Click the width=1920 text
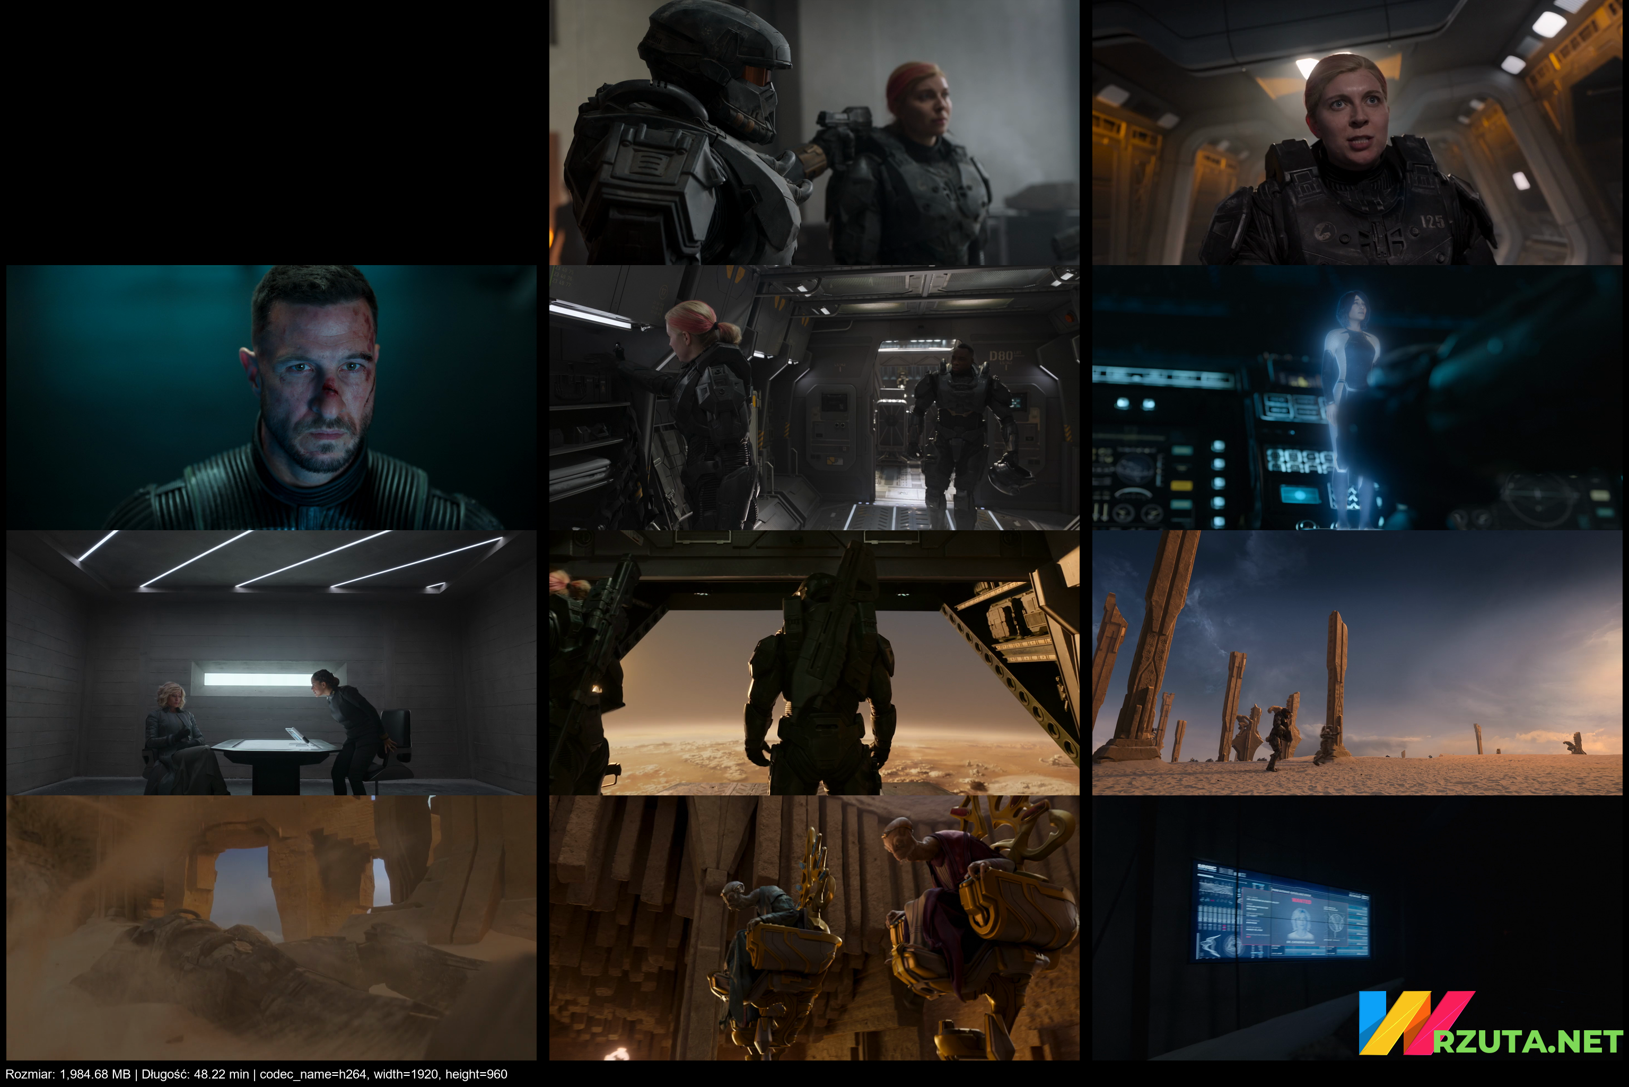The width and height of the screenshot is (1629, 1087). coord(406,1074)
